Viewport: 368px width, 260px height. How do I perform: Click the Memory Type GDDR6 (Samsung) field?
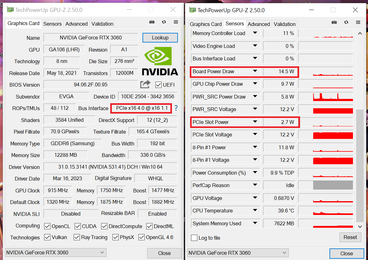73,144
